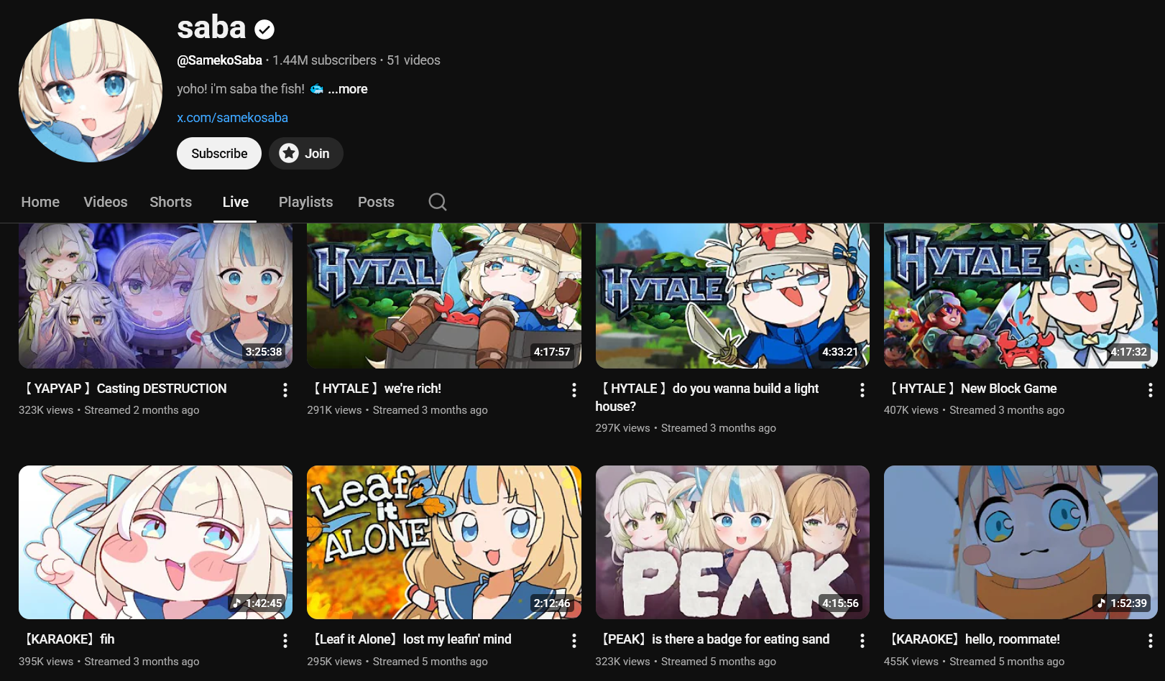Image resolution: width=1165 pixels, height=681 pixels.
Task: Click 'Streamed 2 months ago' text
Action: point(142,410)
